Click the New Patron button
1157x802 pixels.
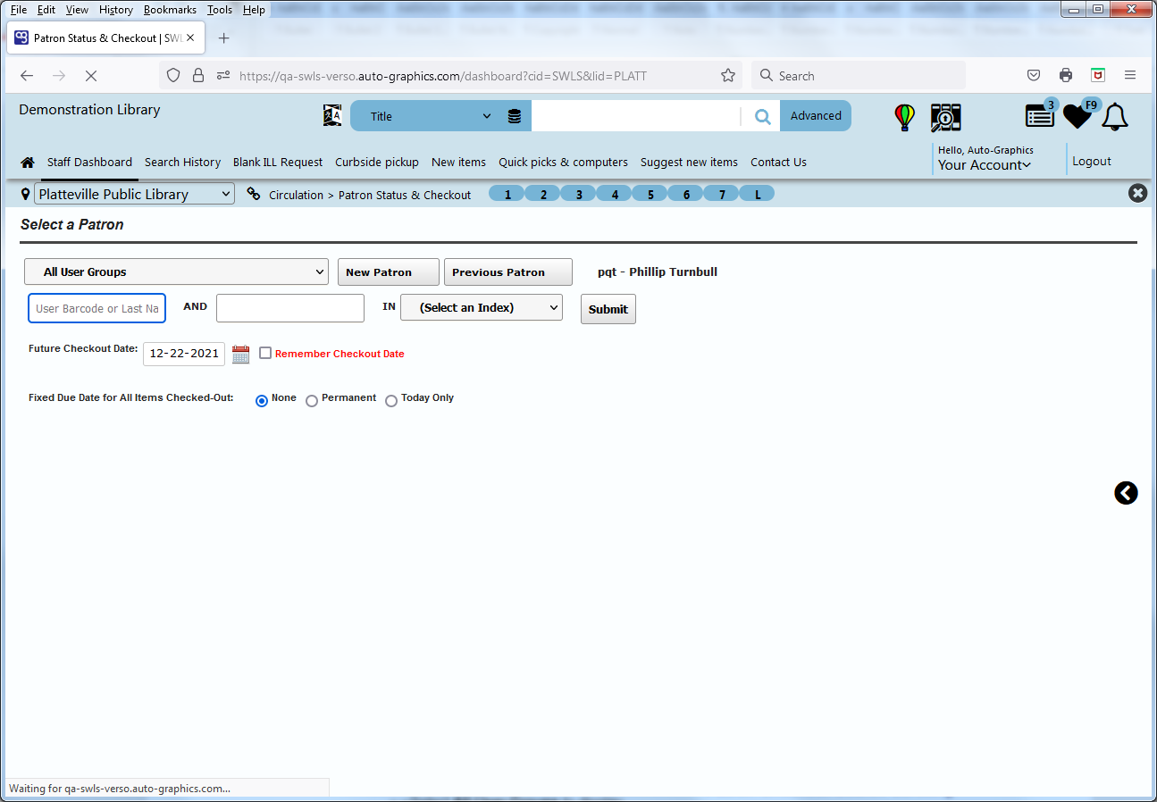coord(389,272)
